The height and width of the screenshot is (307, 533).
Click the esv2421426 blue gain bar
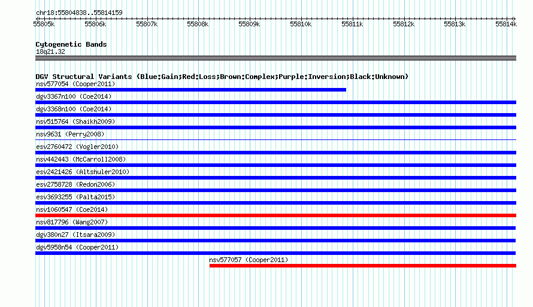[x=275, y=178]
